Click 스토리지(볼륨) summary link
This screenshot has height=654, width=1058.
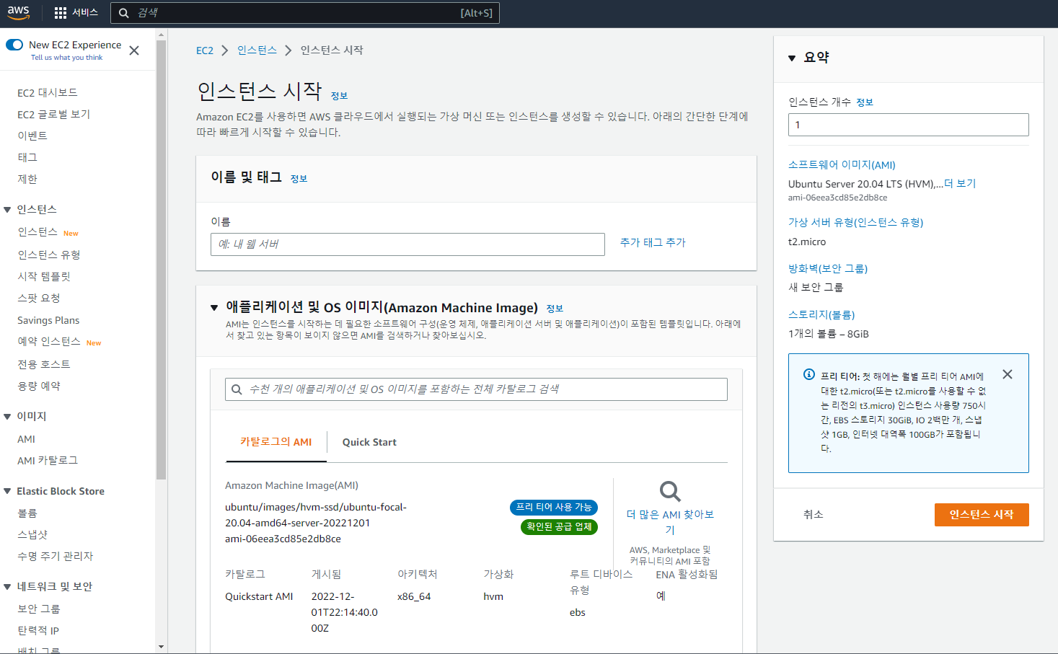[x=821, y=315]
